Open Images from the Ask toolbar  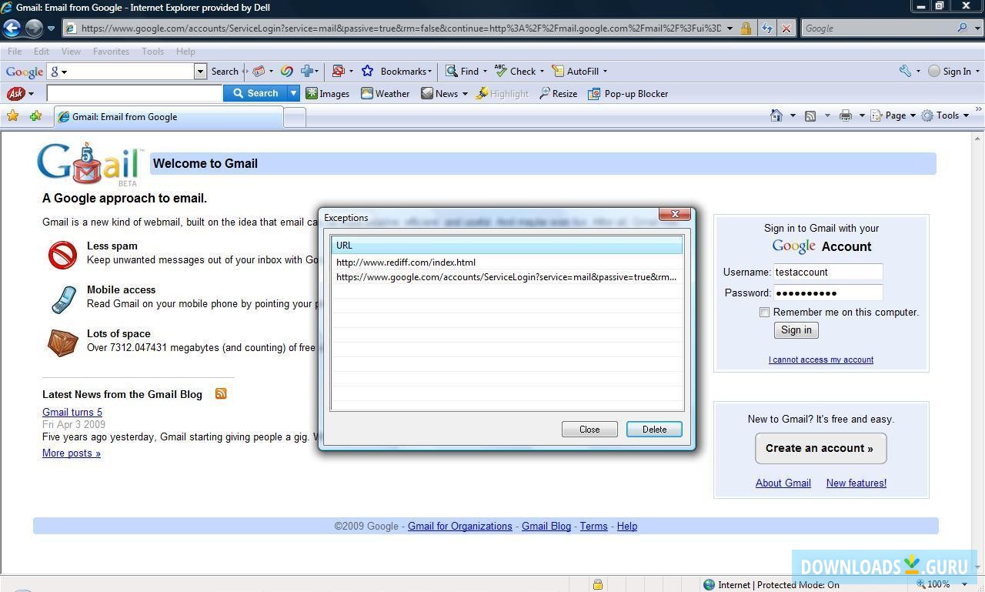(327, 93)
